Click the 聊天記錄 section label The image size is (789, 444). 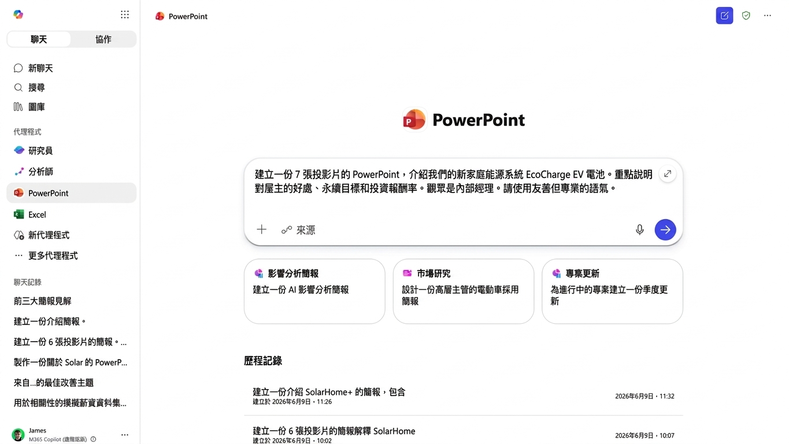click(x=28, y=282)
